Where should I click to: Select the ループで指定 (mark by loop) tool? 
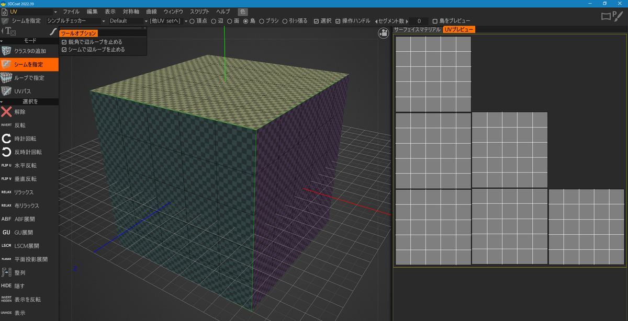click(29, 78)
